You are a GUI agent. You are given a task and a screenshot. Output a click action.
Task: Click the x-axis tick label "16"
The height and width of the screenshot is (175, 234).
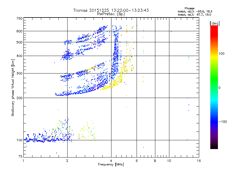coord(199,161)
